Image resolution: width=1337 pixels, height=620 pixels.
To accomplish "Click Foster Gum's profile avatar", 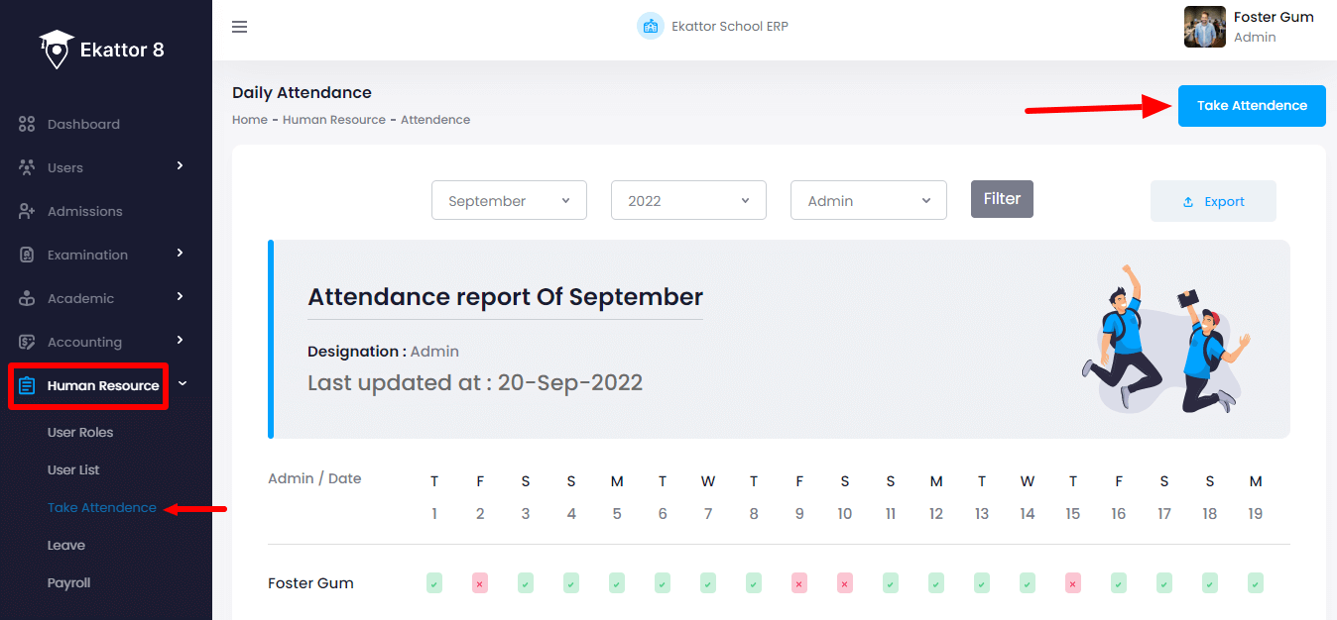I will click(x=1204, y=27).
